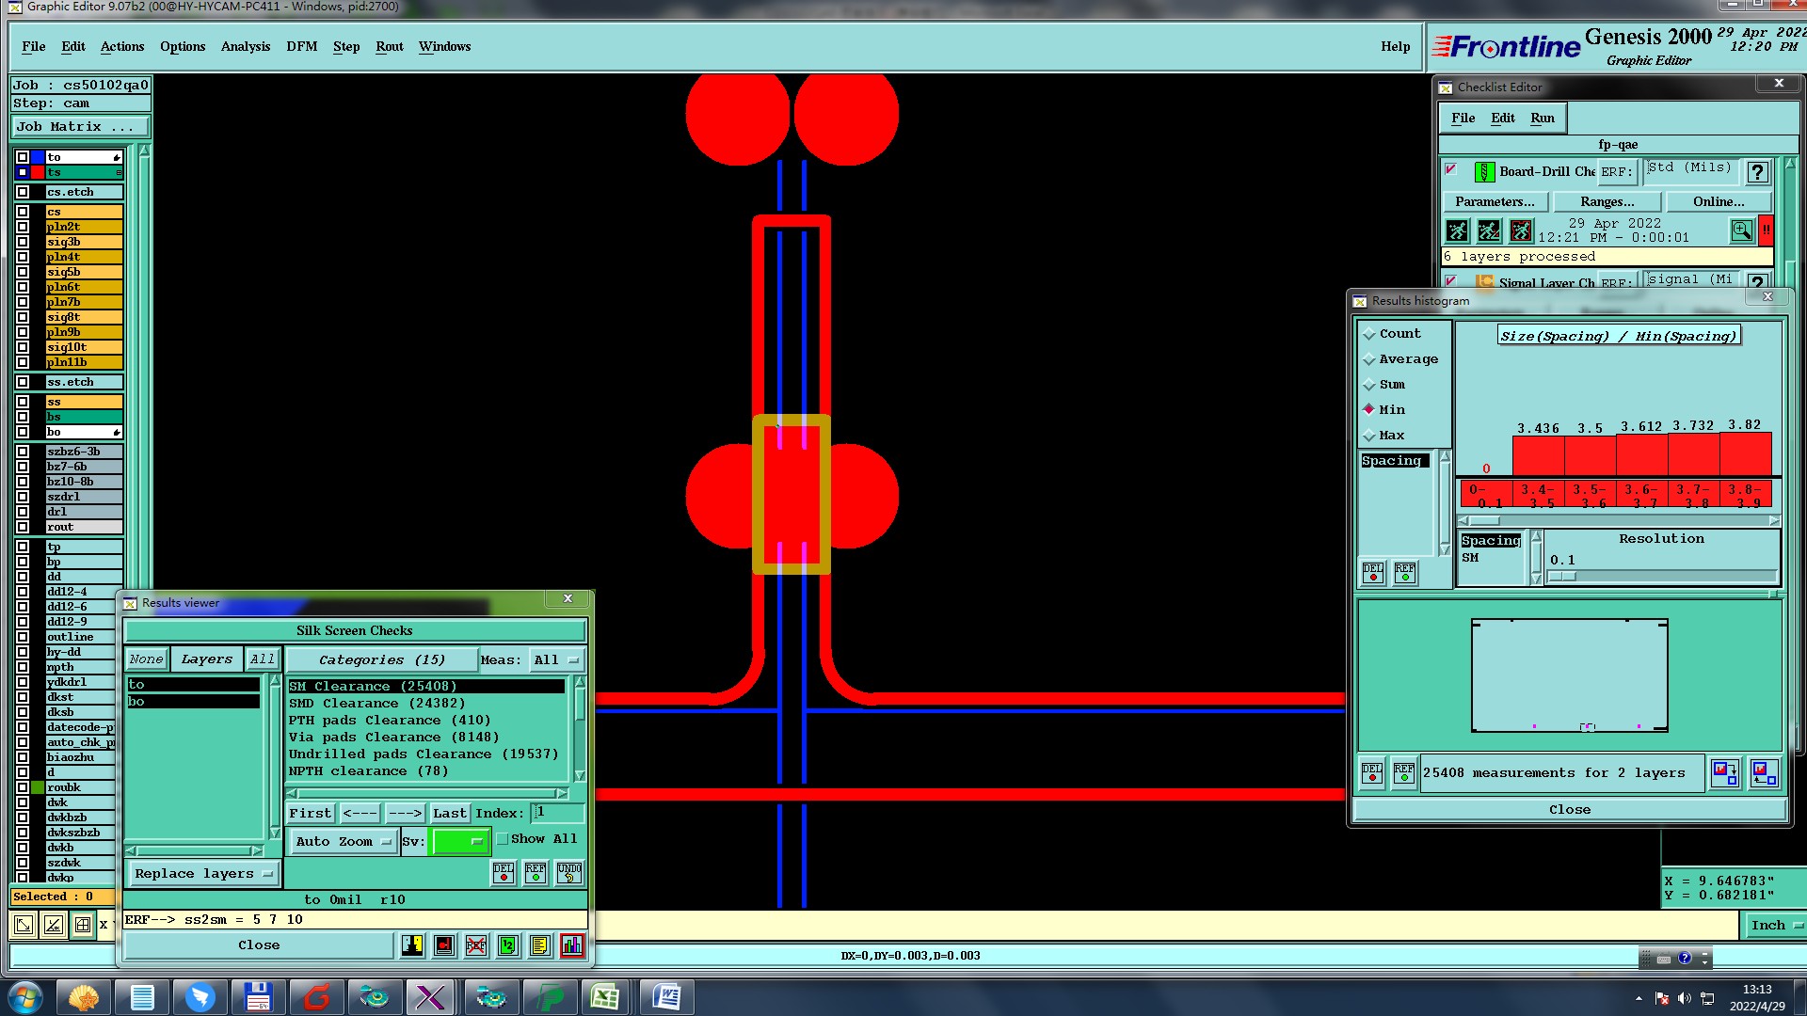1807x1016 pixels.
Task: Open the Meas: All dropdown
Action: (x=556, y=660)
